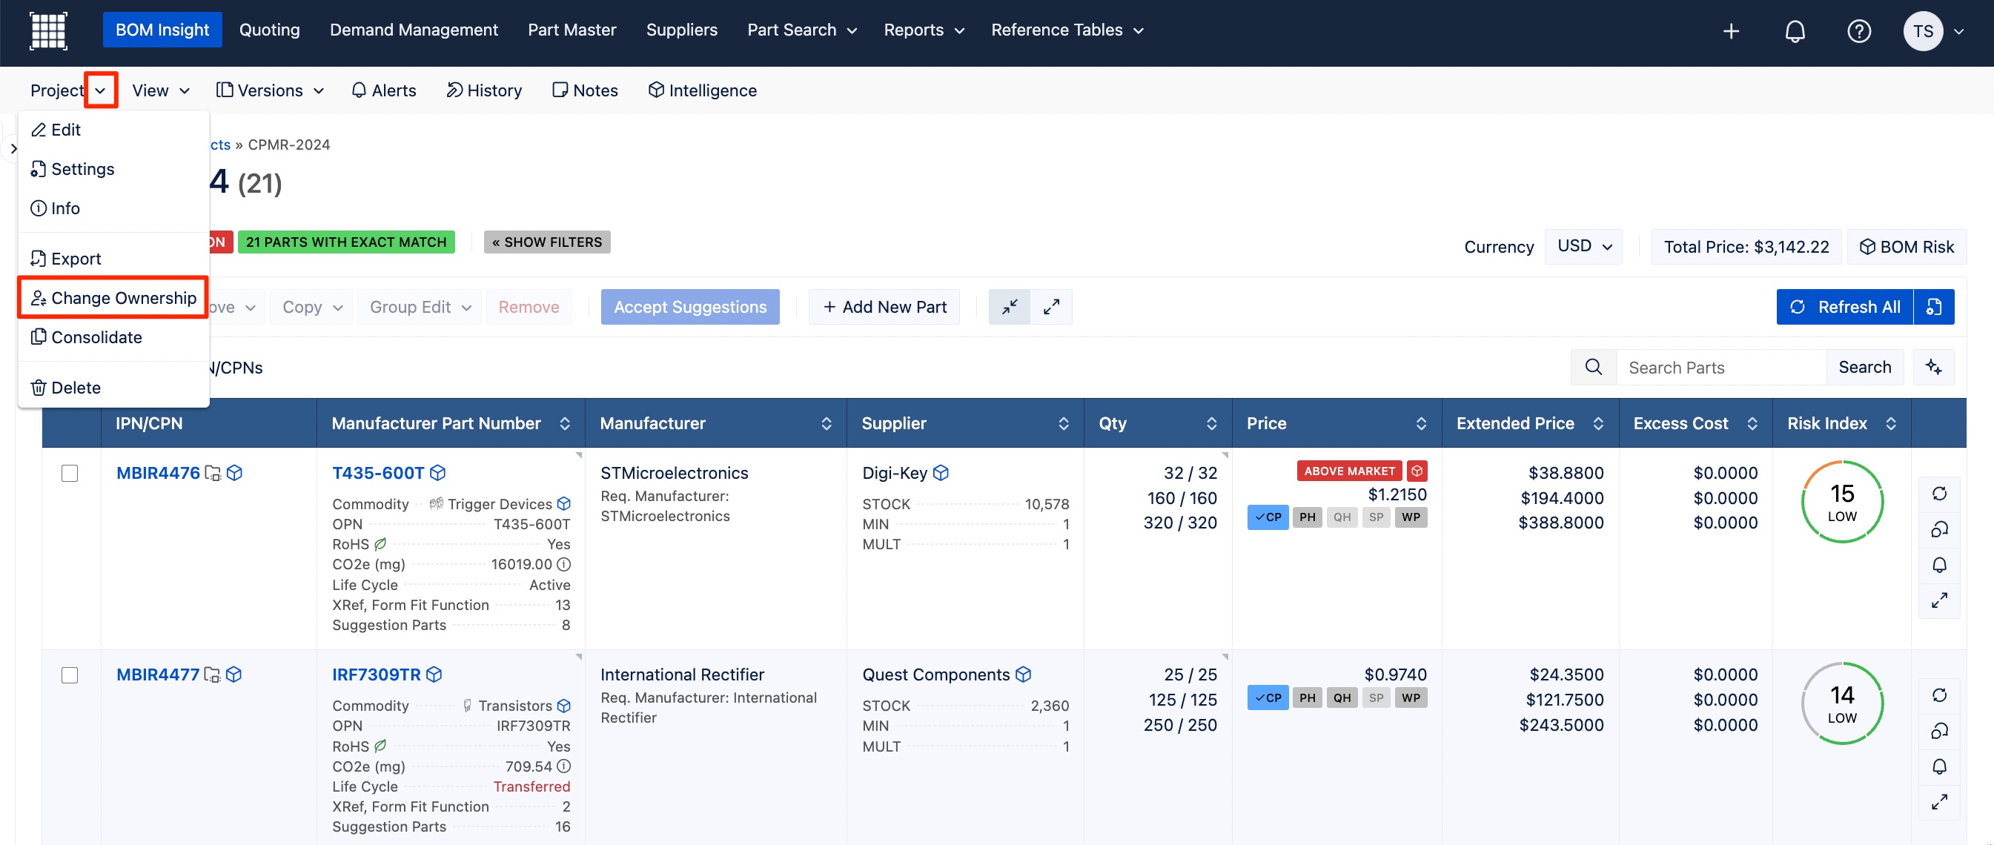Screen dimensions: 1994x845
Task: Open the notifications bell icon
Action: click(1795, 31)
